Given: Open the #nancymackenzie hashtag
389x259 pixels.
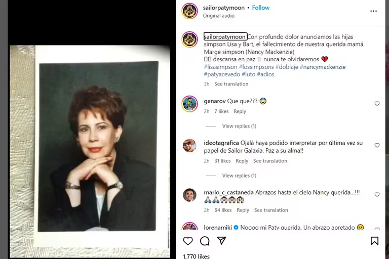Looking at the screenshot, I should click(323, 67).
